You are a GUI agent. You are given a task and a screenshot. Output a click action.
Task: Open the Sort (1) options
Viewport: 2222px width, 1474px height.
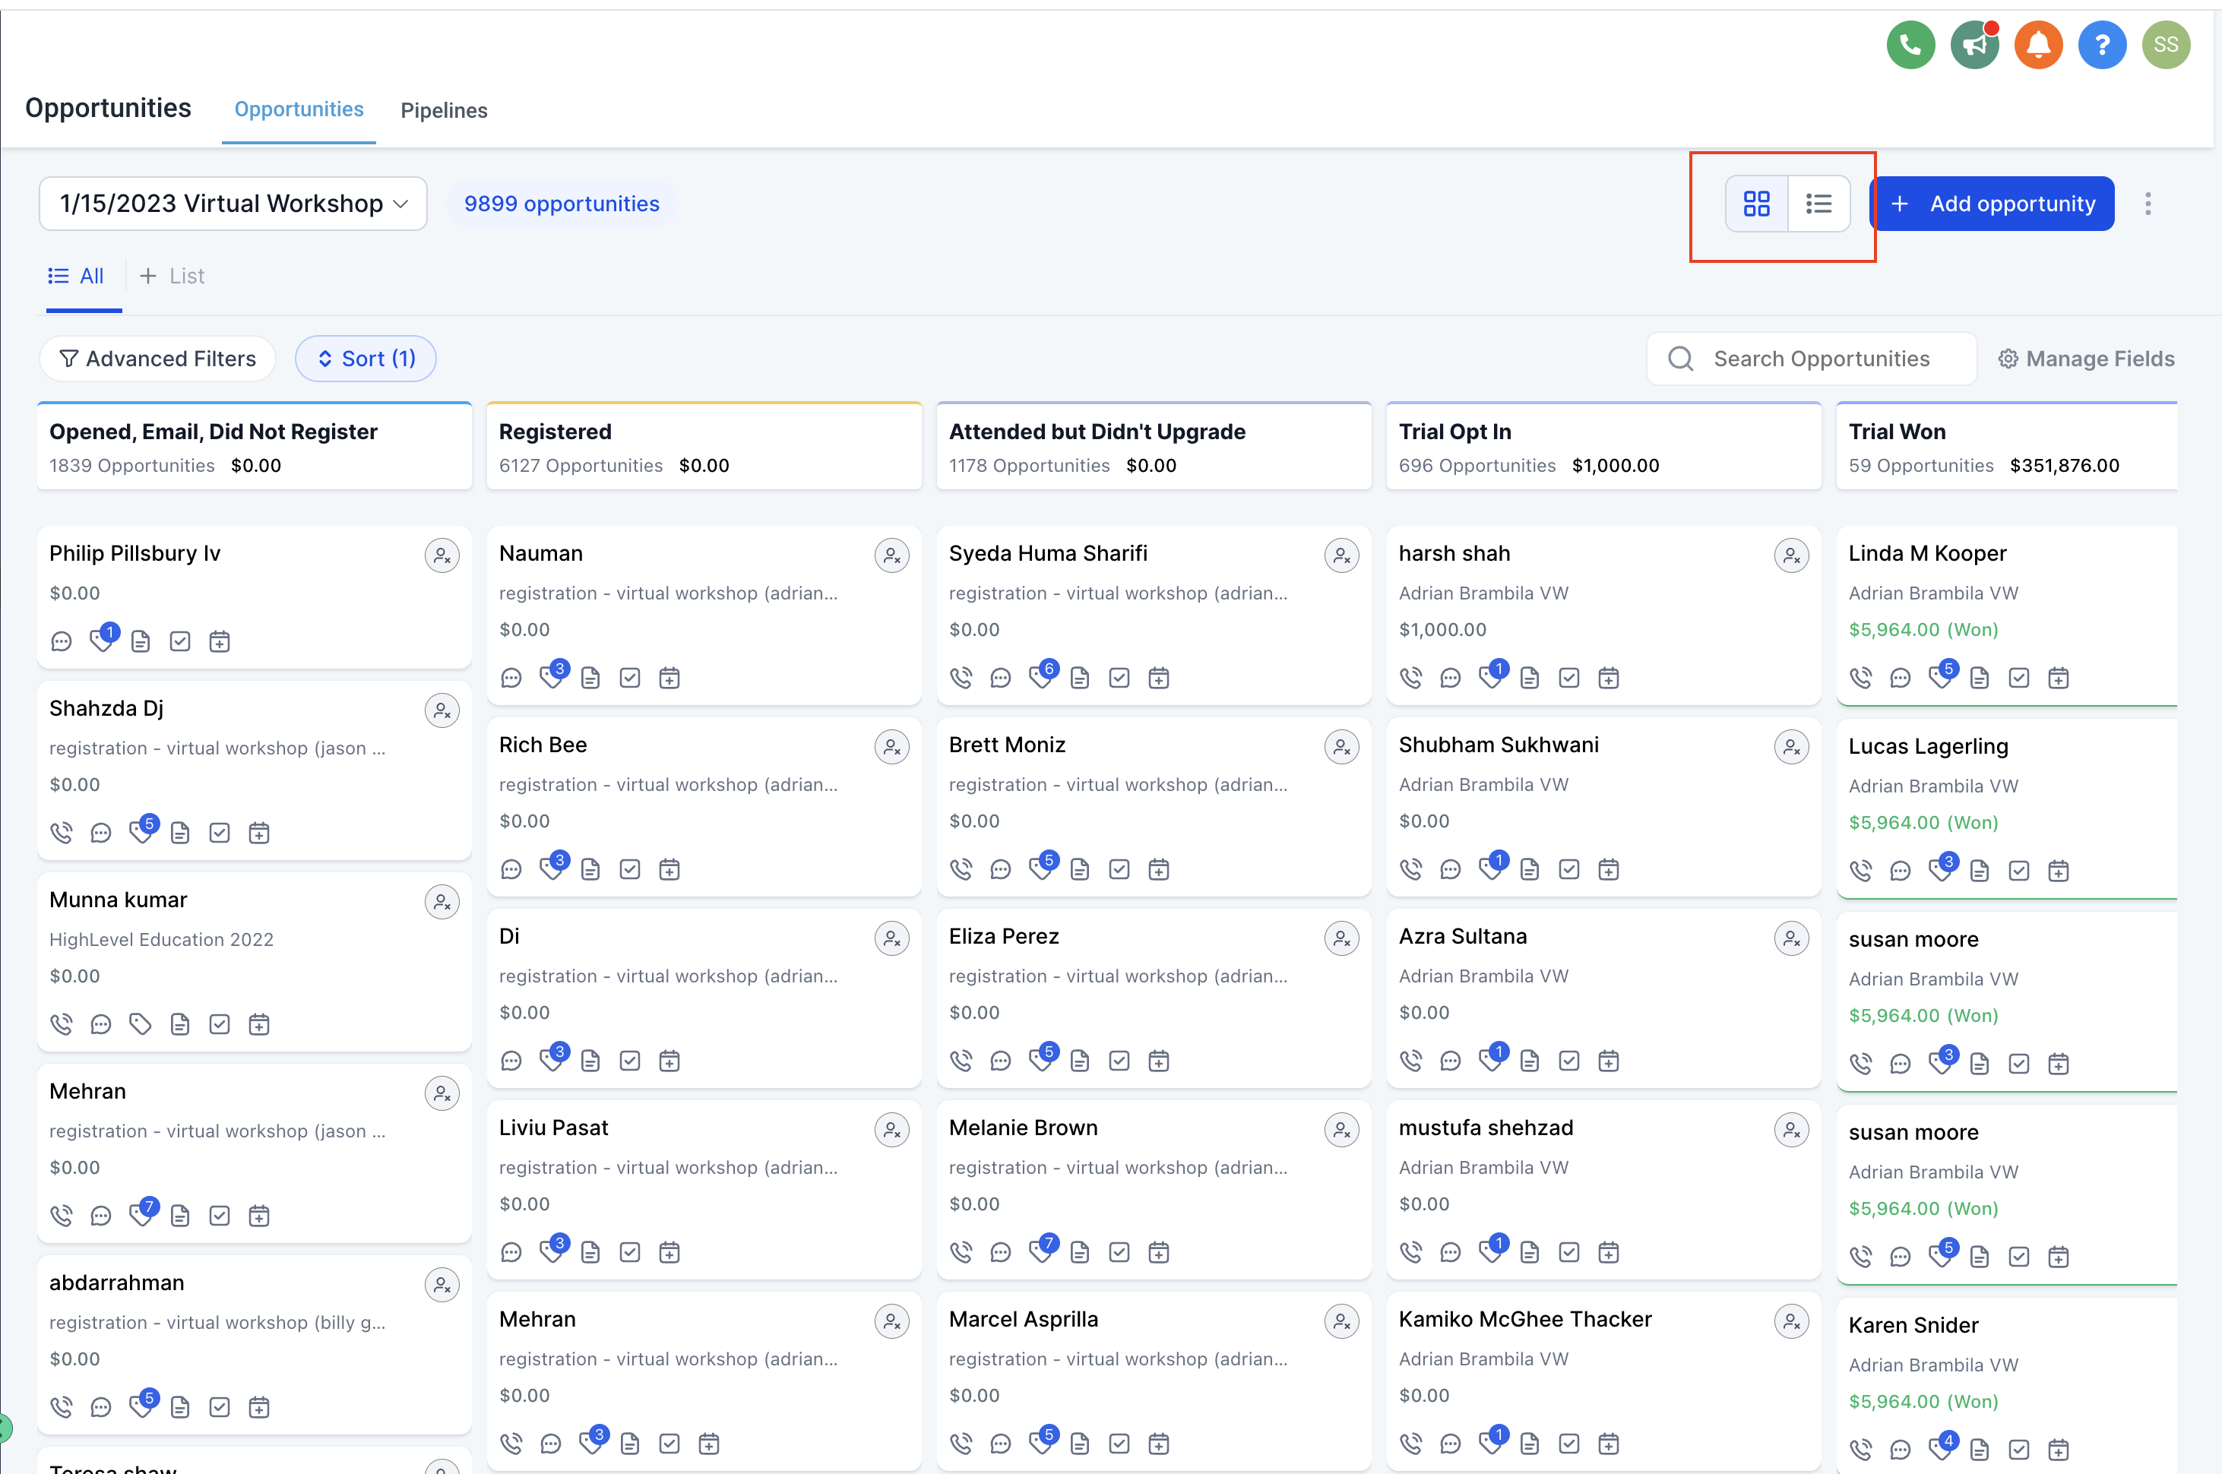point(366,358)
